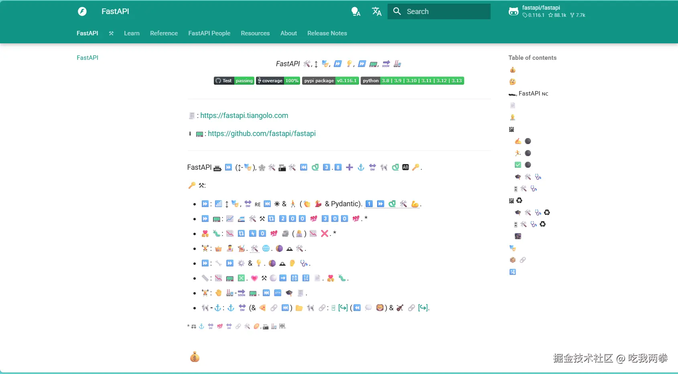This screenshot has width=678, height=374.
Task: Open the Reference tab
Action: pyautogui.click(x=164, y=33)
